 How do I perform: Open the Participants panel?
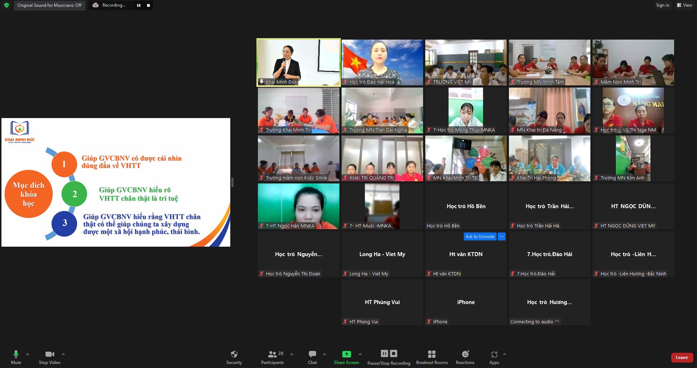272,354
